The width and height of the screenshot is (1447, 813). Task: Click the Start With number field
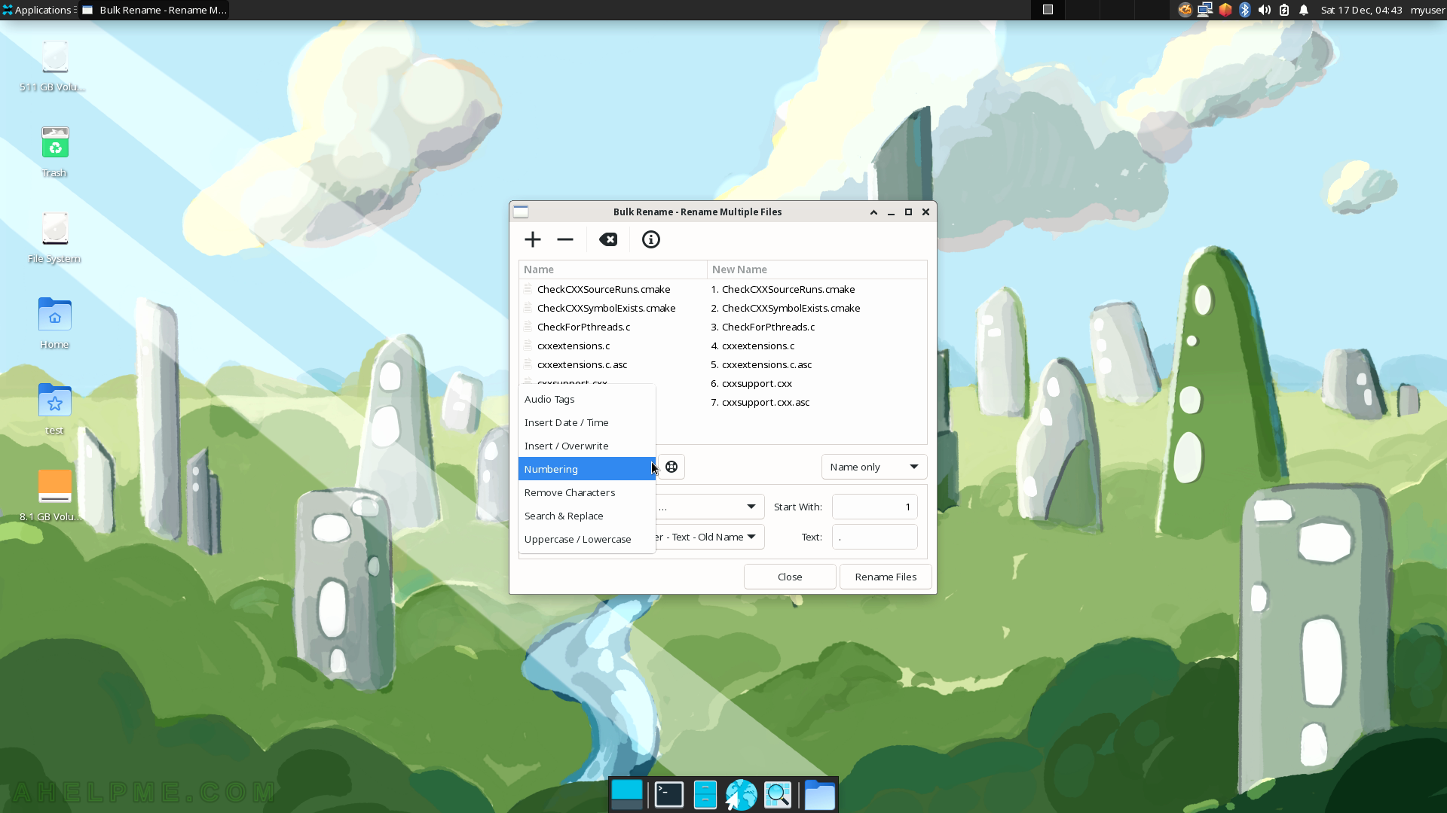click(x=874, y=507)
